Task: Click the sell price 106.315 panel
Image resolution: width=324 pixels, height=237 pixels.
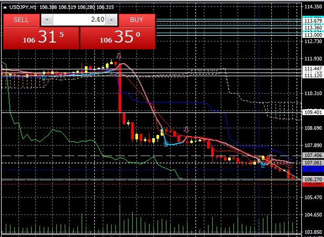Action: [x=41, y=38]
